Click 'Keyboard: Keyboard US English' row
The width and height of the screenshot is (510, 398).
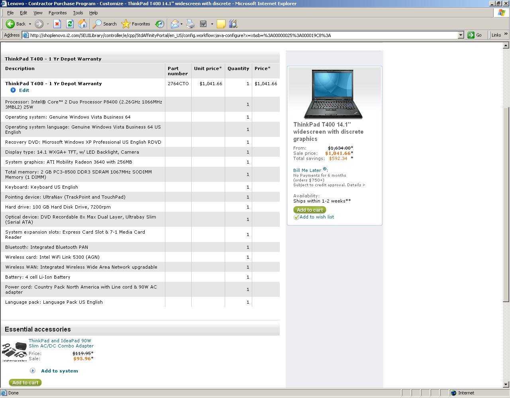tap(140, 187)
